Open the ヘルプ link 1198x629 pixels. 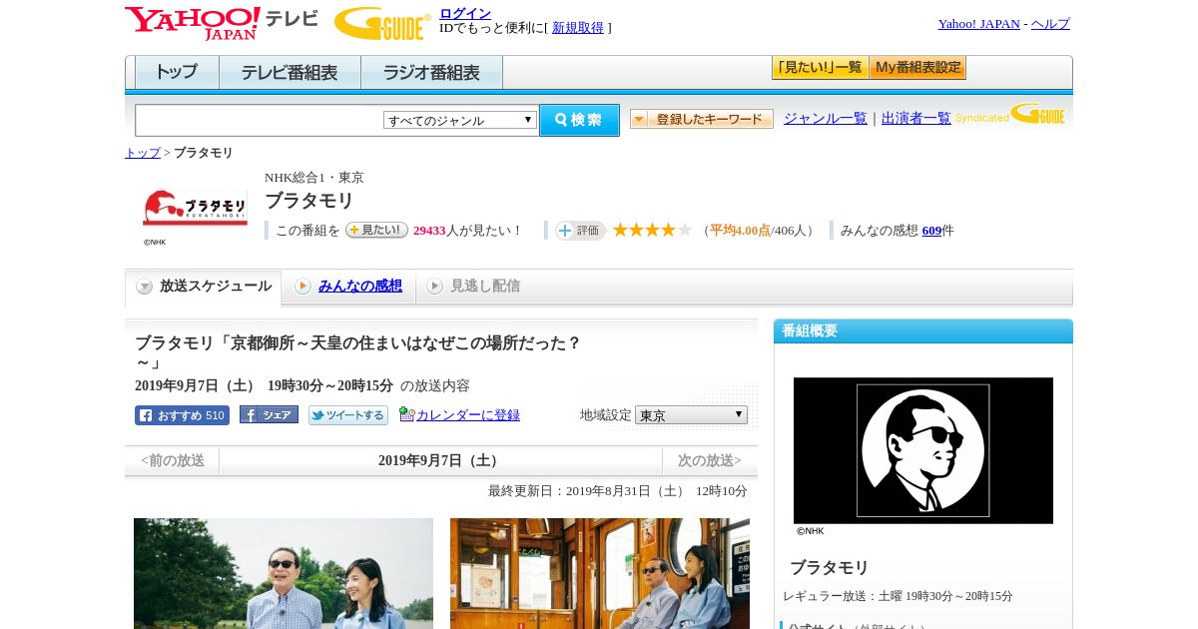tap(1050, 24)
